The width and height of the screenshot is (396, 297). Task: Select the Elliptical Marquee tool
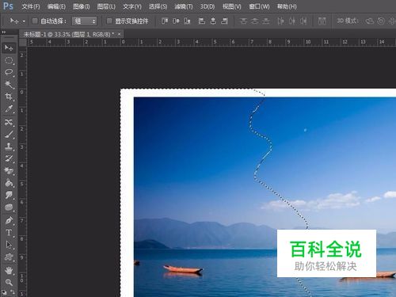point(9,60)
